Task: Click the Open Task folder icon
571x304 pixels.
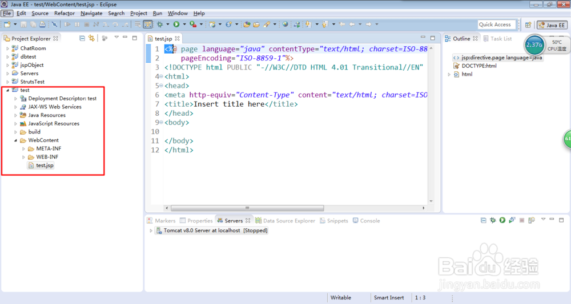Action: (x=256, y=25)
